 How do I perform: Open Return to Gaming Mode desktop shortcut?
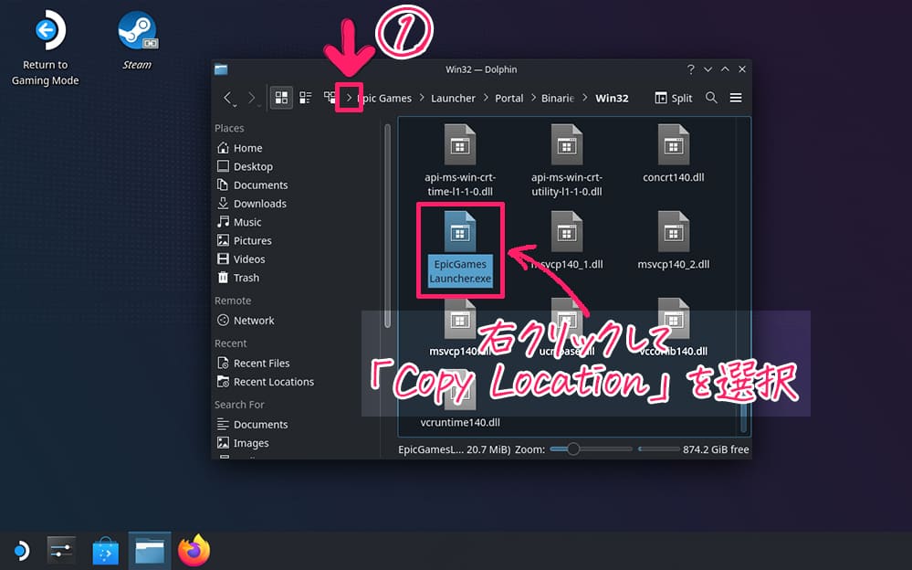point(46,47)
